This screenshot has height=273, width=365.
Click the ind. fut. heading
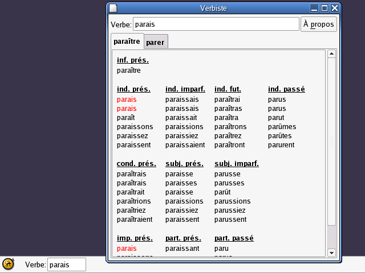pyautogui.click(x=228, y=89)
